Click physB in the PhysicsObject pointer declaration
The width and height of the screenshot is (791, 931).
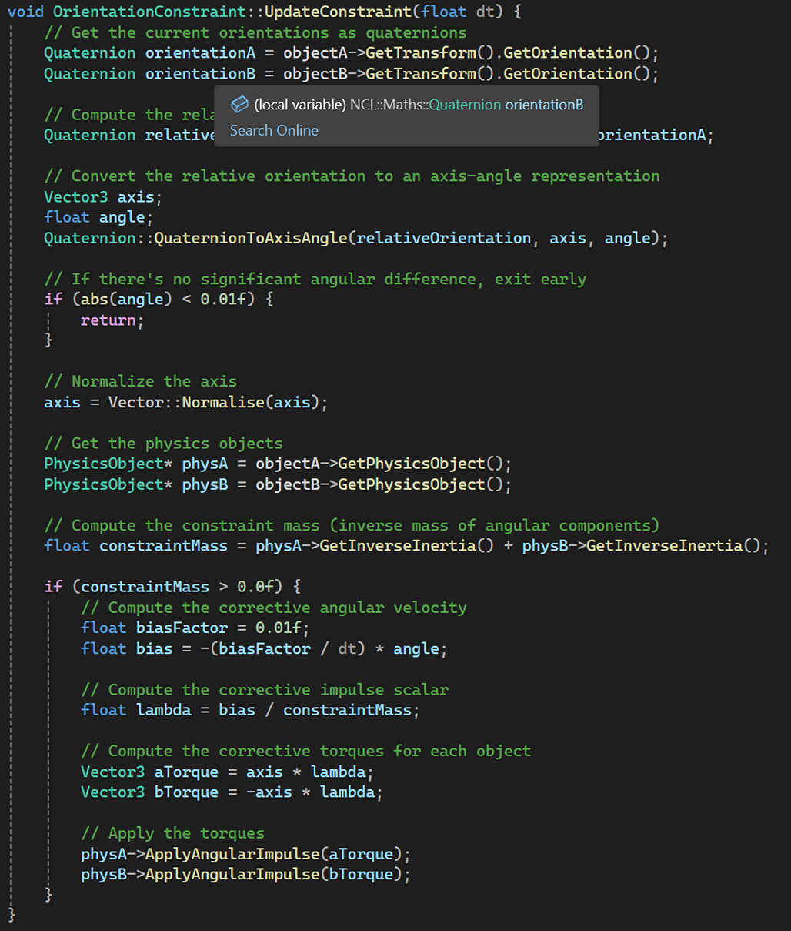205,484
